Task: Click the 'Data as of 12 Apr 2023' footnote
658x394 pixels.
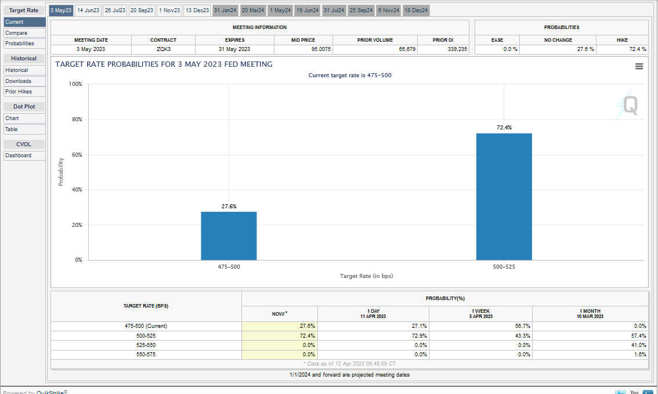Action: 349,364
